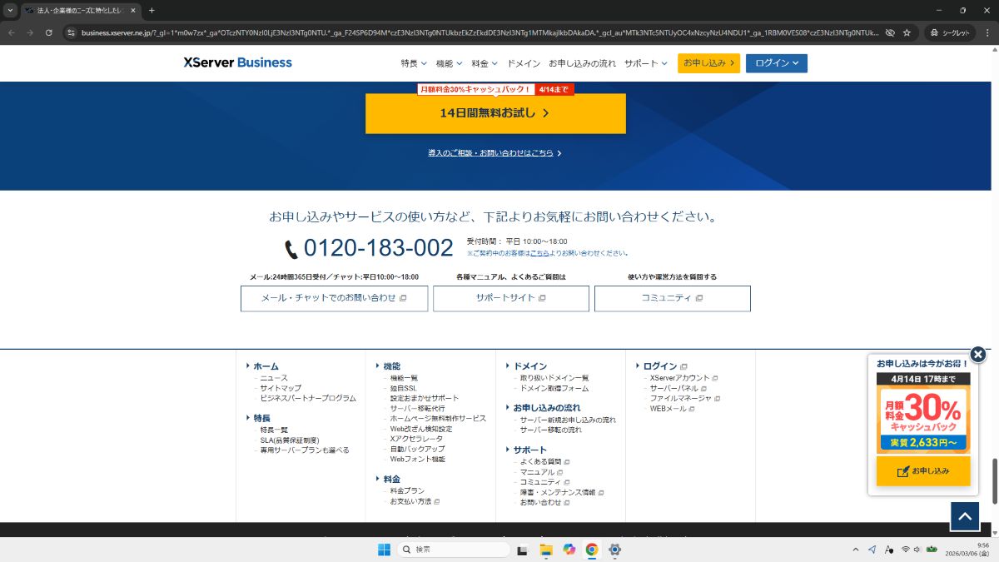Open Chrome from the Windows taskbar
The height and width of the screenshot is (562, 999).
(x=592, y=550)
